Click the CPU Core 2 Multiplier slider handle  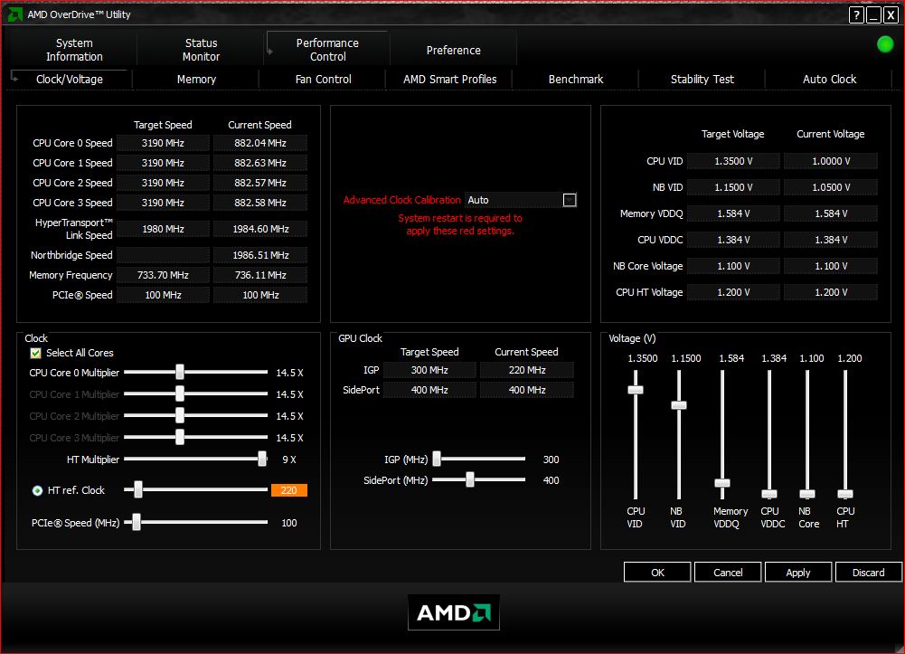point(180,415)
